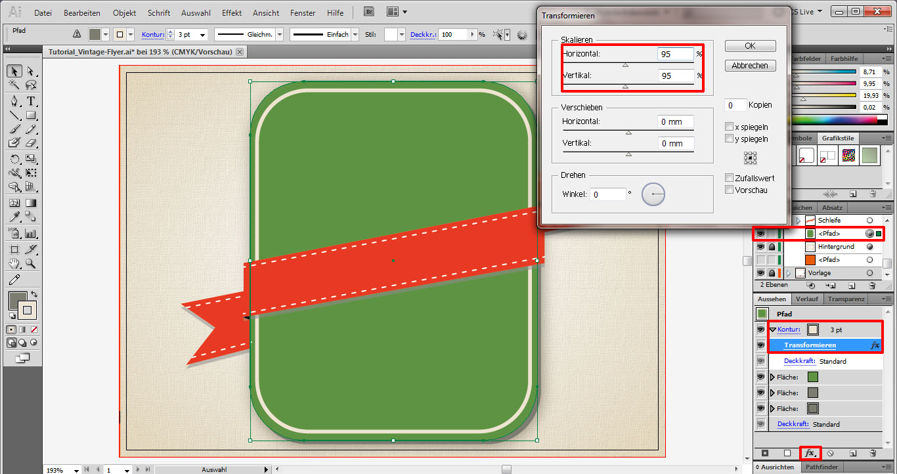Screen dimensions: 897x474
Task: Switch to the Transparenz tab
Action: pyautogui.click(x=846, y=299)
